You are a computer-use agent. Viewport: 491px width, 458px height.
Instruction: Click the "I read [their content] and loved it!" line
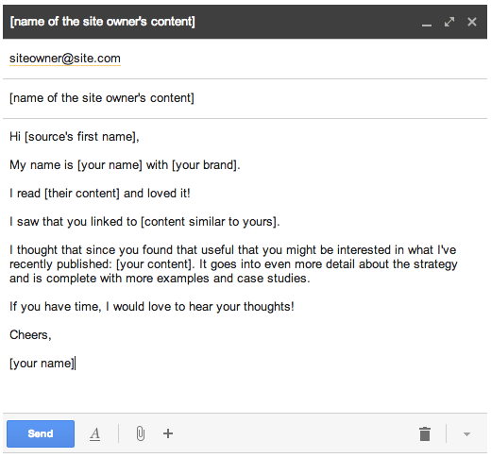click(x=100, y=194)
